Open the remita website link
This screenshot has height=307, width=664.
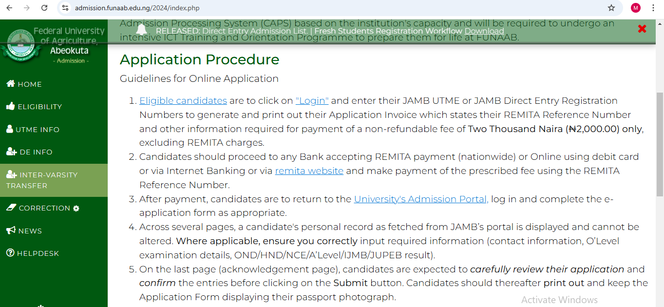309,171
